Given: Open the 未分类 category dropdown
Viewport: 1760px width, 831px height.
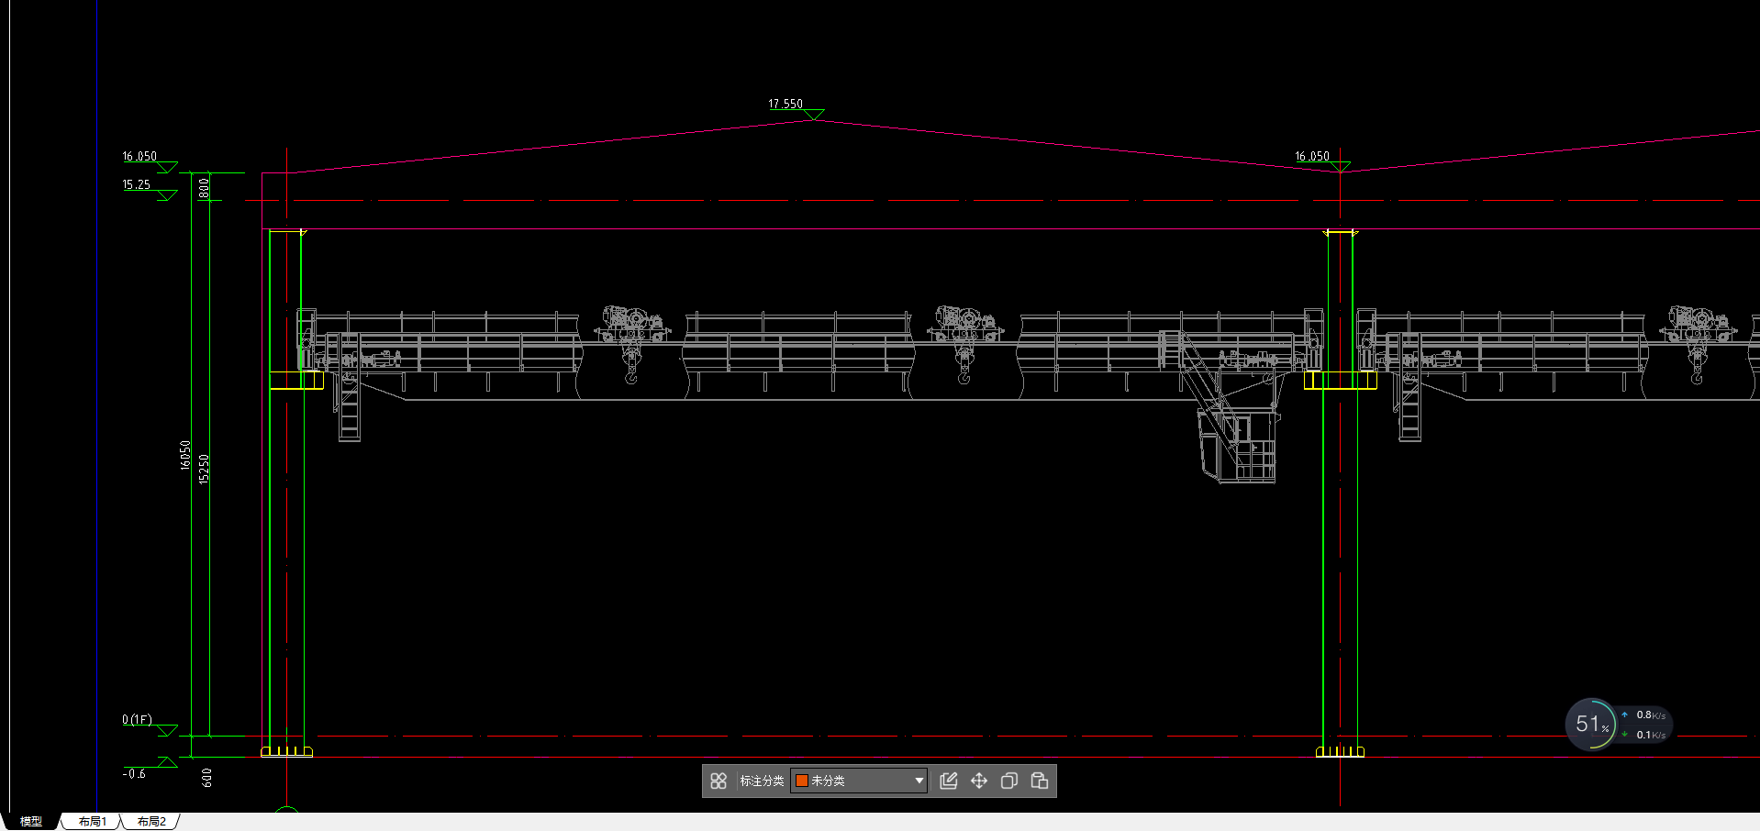Looking at the screenshot, I should coord(859,781).
